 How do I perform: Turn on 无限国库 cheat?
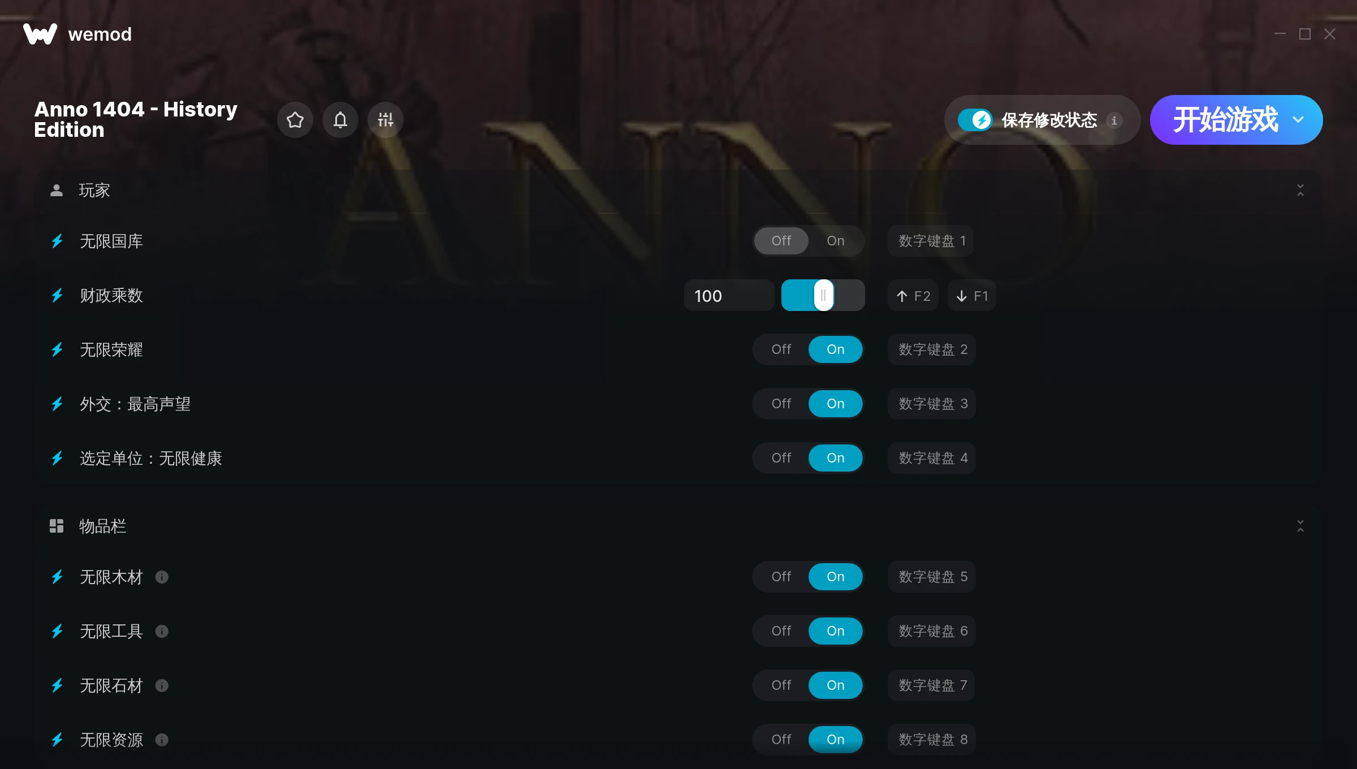coord(836,241)
